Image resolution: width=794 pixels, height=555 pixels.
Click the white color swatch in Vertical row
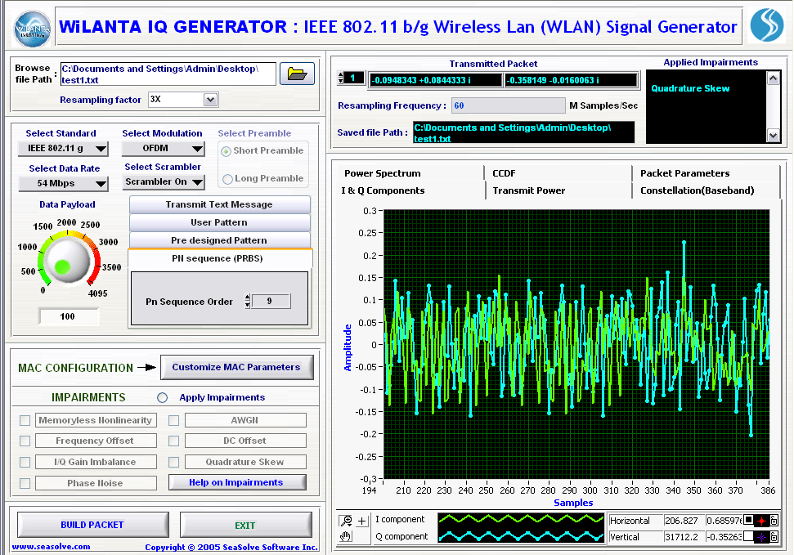point(748,537)
